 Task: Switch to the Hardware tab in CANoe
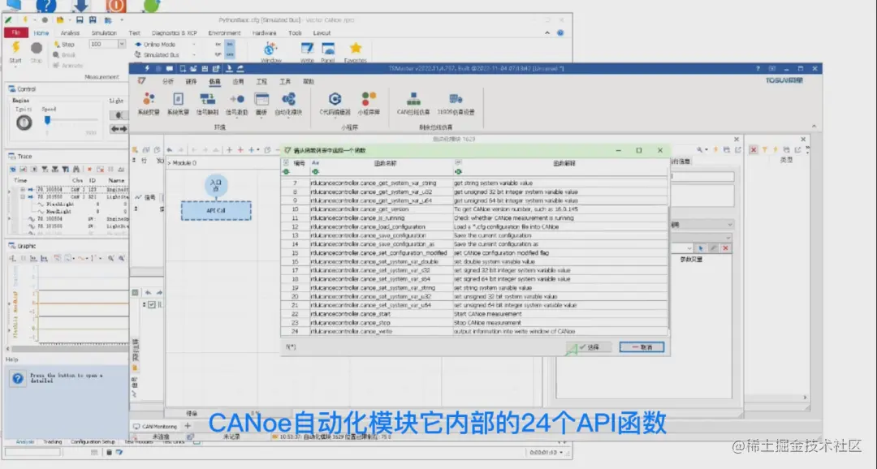pos(264,33)
